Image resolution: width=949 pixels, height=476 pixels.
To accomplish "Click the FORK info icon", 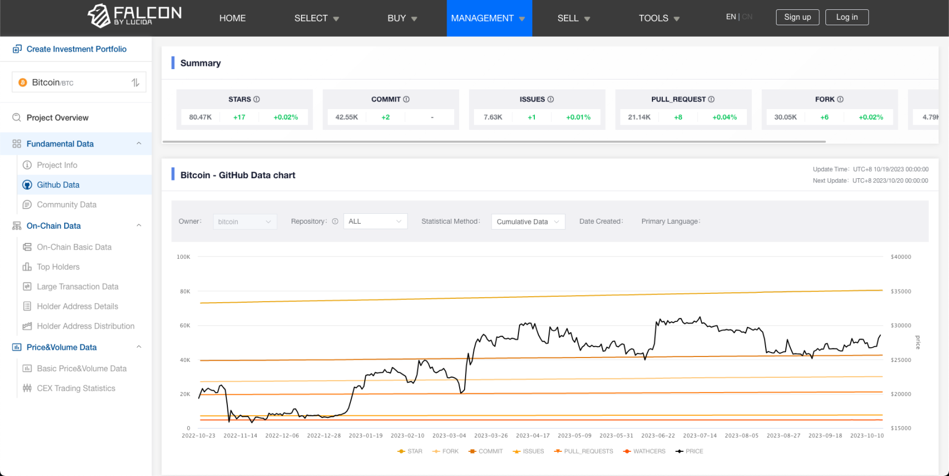I will coord(840,99).
